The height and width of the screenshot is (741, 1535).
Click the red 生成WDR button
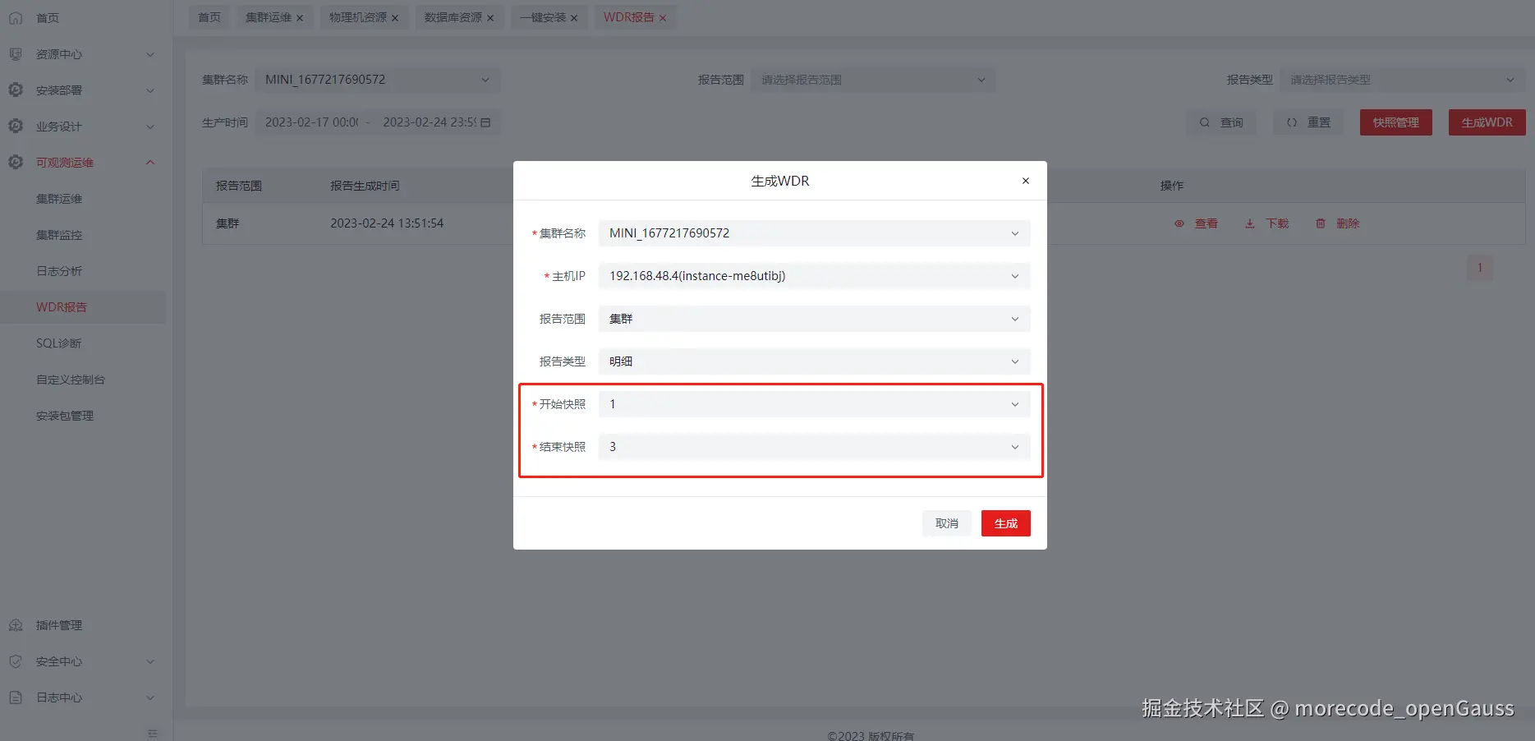[1487, 122]
